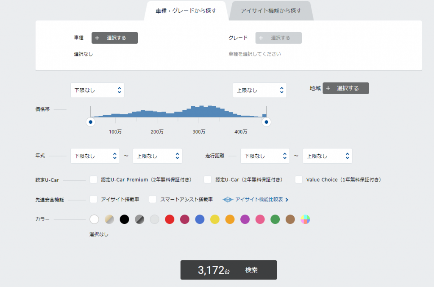Select gunmetal gray color swatch
The height and width of the screenshot is (287, 434).
coord(139,220)
